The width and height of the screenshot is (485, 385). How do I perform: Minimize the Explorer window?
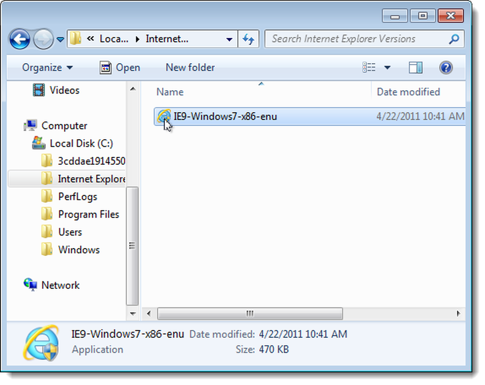click(x=395, y=16)
